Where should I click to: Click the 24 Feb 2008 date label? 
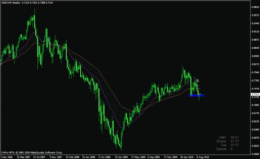tap(72, 157)
